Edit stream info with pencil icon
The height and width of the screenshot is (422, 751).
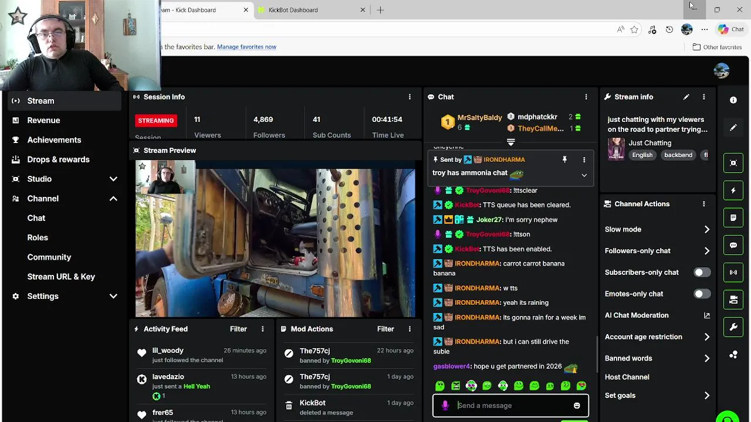pyautogui.click(x=686, y=97)
